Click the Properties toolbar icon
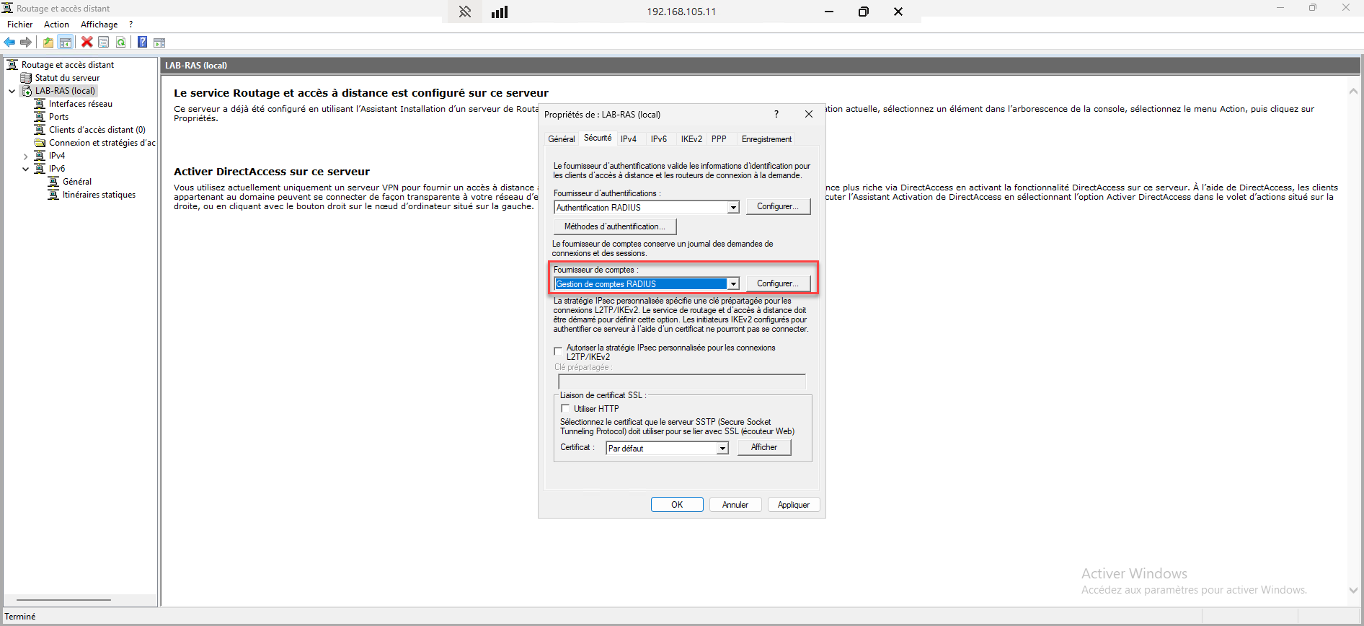The image size is (1364, 626). pos(104,43)
